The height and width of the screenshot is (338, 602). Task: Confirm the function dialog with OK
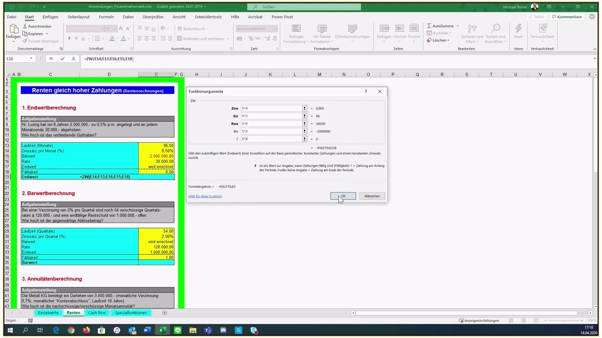343,196
